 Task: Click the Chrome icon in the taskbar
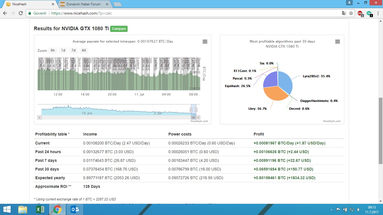57,209
